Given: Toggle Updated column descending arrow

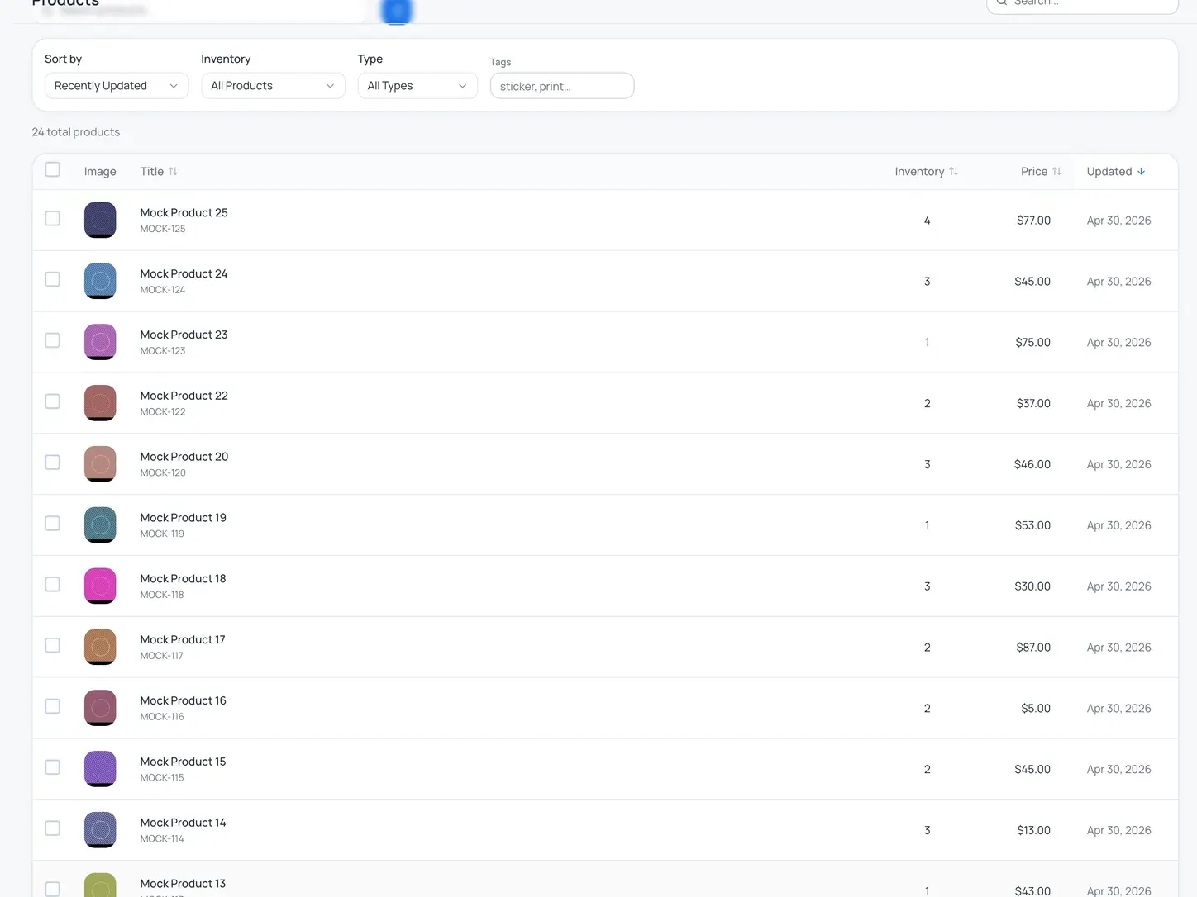Looking at the screenshot, I should pos(1141,172).
